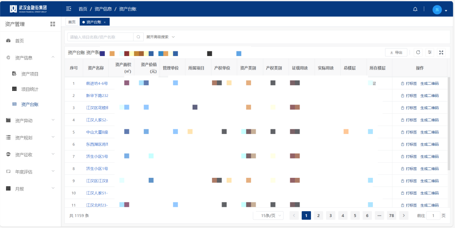Collapse the sidebar menu hamburger icon

tap(69, 9)
